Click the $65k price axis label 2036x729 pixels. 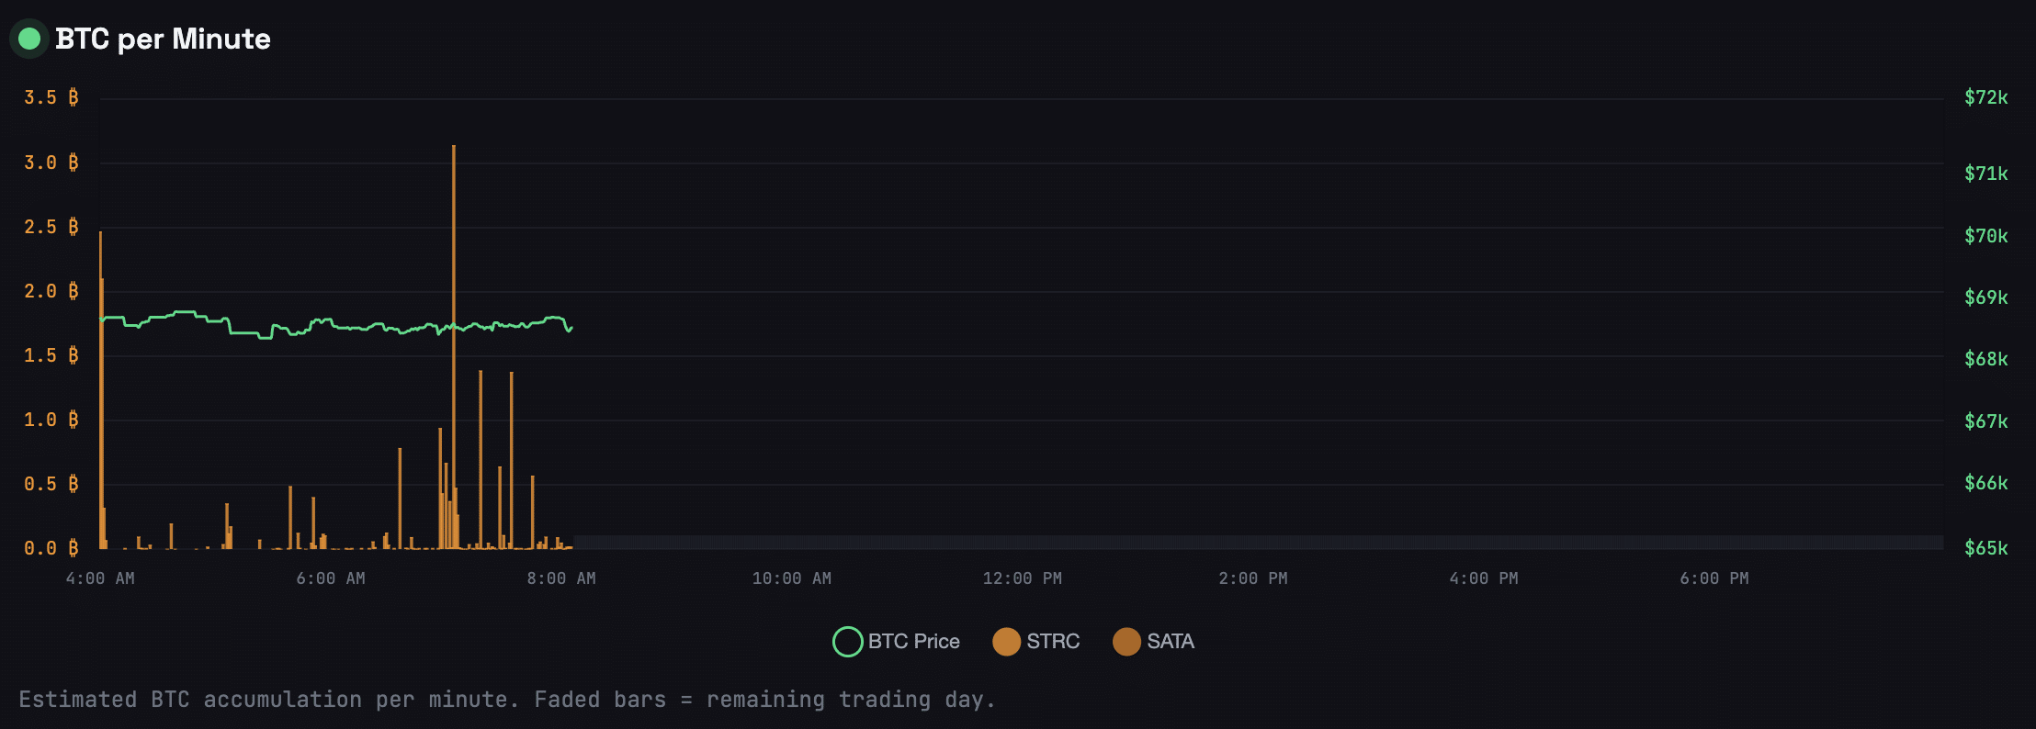pyautogui.click(x=1985, y=548)
